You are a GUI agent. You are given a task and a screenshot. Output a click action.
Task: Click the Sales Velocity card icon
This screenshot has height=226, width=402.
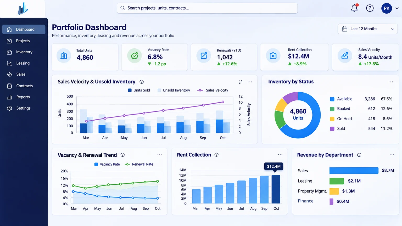coord(345,56)
